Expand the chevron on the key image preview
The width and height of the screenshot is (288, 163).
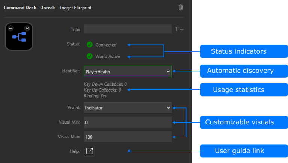27,28
